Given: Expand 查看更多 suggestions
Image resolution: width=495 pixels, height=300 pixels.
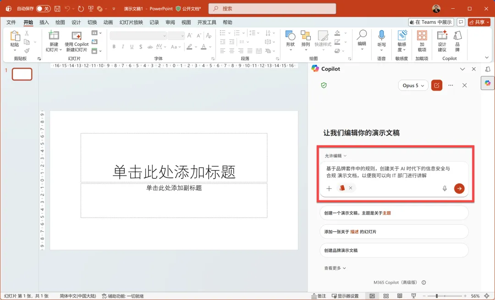Looking at the screenshot, I should 335,268.
